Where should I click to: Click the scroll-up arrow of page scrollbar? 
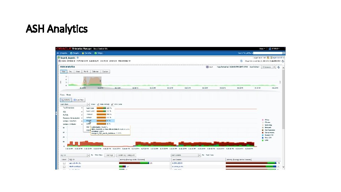point(283,68)
